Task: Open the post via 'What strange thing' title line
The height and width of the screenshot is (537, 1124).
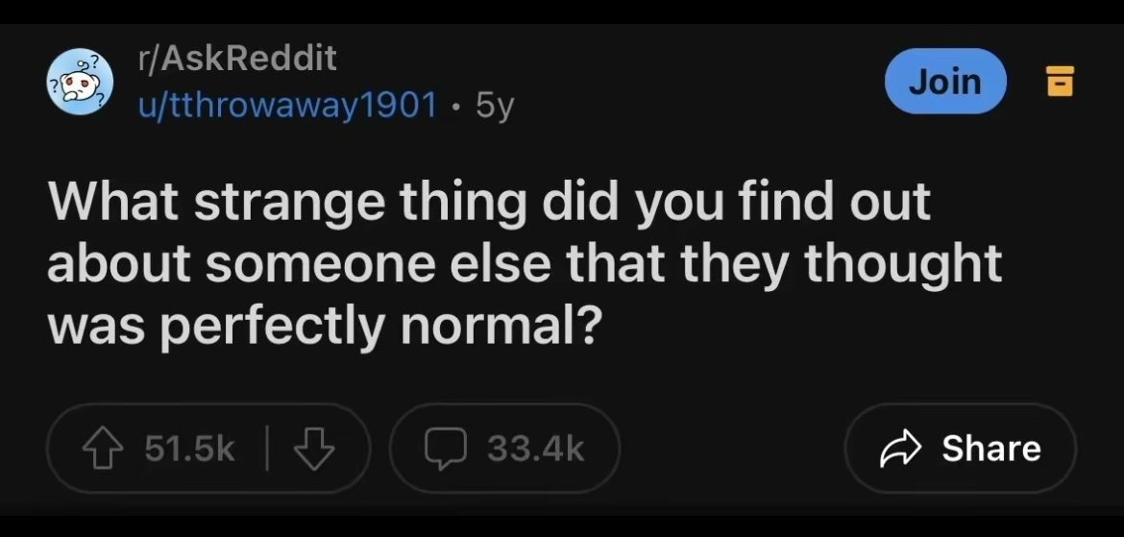Action: (488, 203)
